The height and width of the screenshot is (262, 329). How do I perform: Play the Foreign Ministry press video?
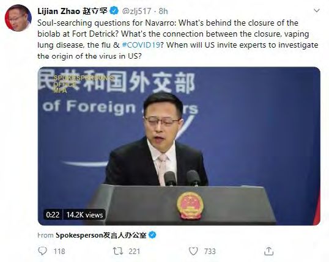pyautogui.click(x=179, y=146)
